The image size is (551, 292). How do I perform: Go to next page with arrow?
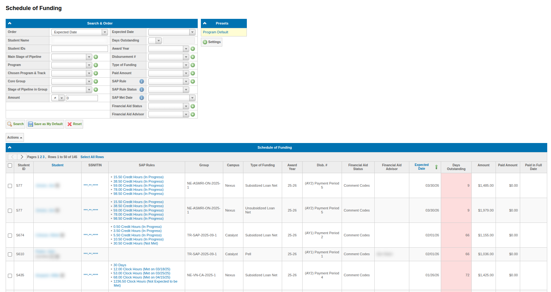click(21, 157)
